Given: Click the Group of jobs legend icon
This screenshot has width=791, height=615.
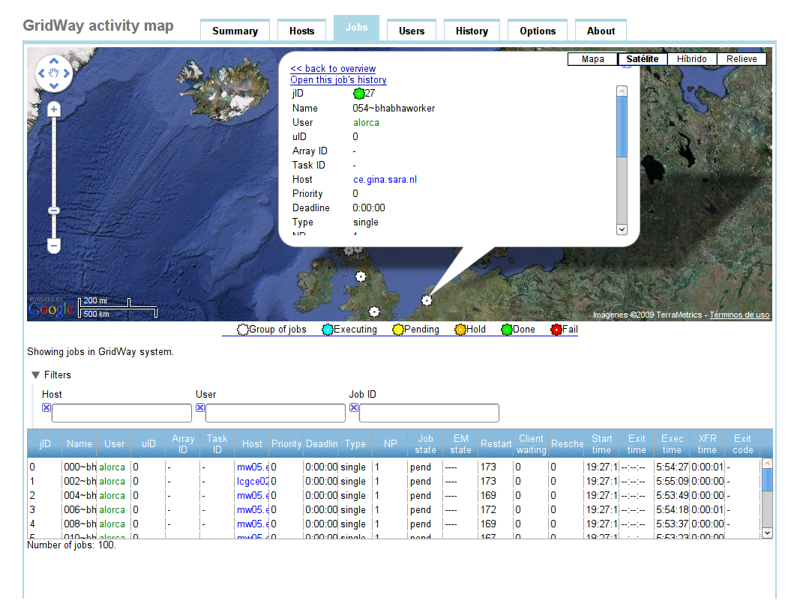Looking at the screenshot, I should (243, 330).
